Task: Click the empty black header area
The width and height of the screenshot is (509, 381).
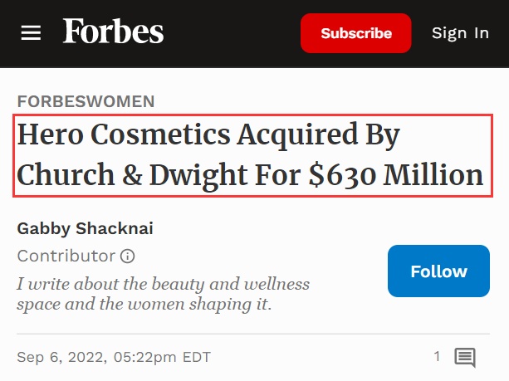Action: [232, 33]
